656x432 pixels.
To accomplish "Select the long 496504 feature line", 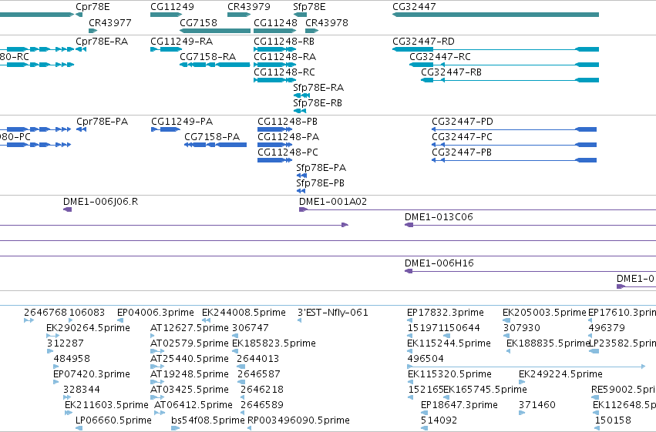I will click(526, 367).
